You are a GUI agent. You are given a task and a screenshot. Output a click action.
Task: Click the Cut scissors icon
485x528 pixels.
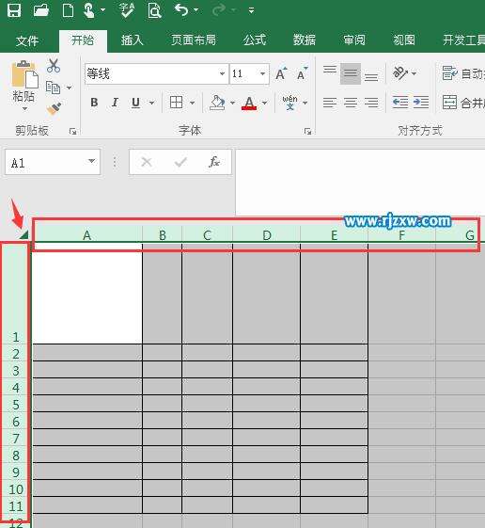pyautogui.click(x=54, y=66)
